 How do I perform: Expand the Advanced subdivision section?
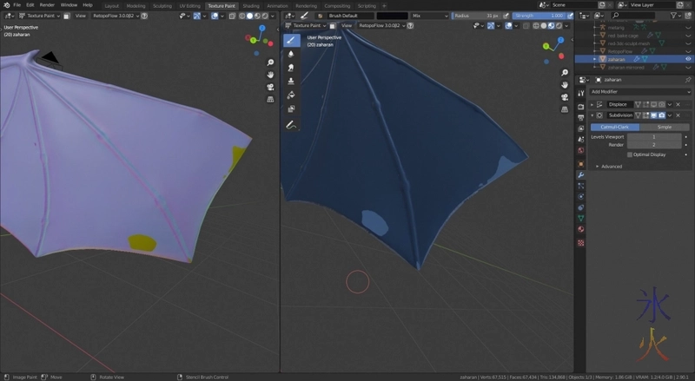610,166
